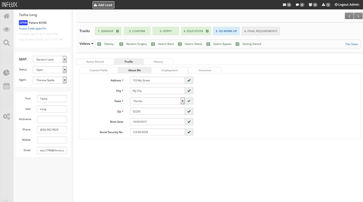
Task: Select 2. Confirm track
Action: pyautogui.click(x=137, y=31)
